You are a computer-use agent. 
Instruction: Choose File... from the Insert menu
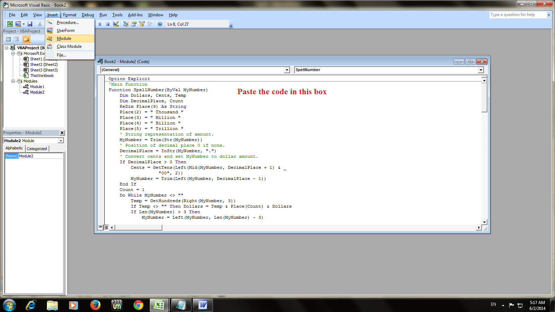[x=69, y=55]
